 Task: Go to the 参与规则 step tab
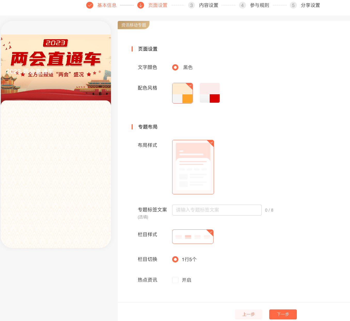point(259,5)
